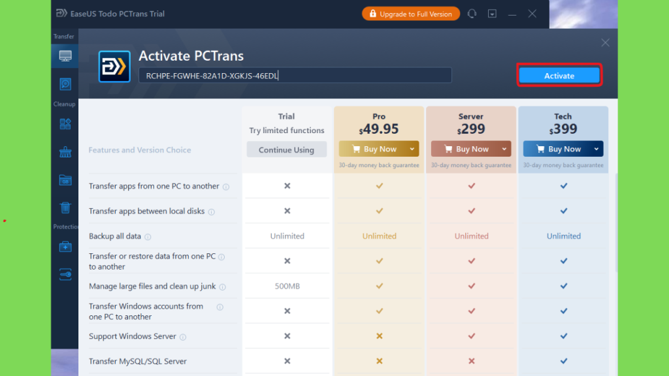
Task: Open the backup and restore sidebar icon
Action: point(65,84)
